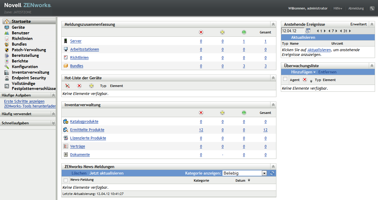This screenshot has height=200, width=378.
Task: Click the Berichte icon in sidebar
Action: coord(7,61)
